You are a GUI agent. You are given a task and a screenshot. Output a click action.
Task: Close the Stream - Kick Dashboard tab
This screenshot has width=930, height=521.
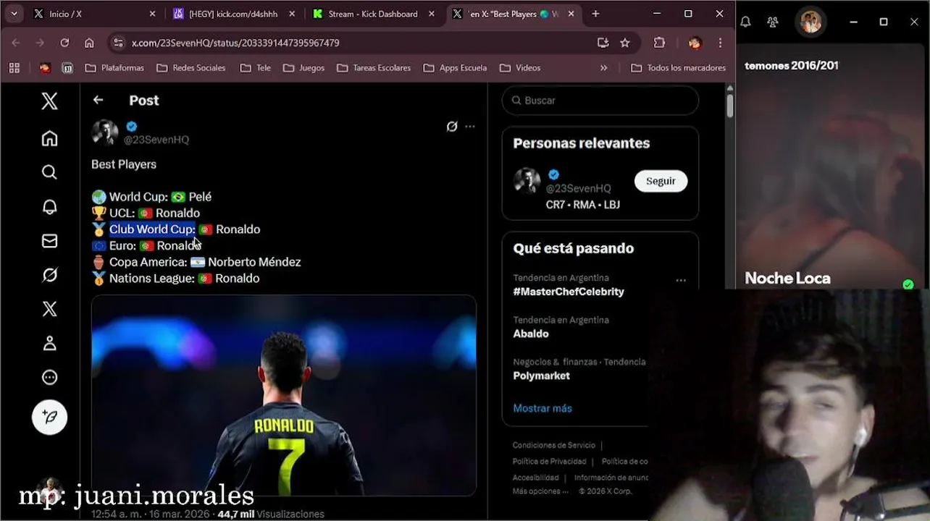point(432,14)
